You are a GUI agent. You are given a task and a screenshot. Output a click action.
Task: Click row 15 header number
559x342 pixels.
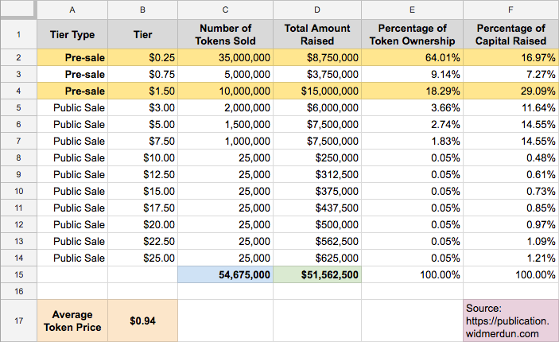(x=18, y=274)
